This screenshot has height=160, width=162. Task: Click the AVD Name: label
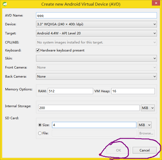pyautogui.click(x=14, y=15)
